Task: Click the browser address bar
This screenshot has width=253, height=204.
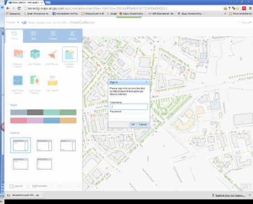Action: coord(122,8)
